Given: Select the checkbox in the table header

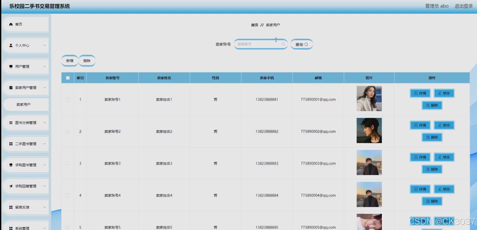Looking at the screenshot, I should pyautogui.click(x=68, y=78).
